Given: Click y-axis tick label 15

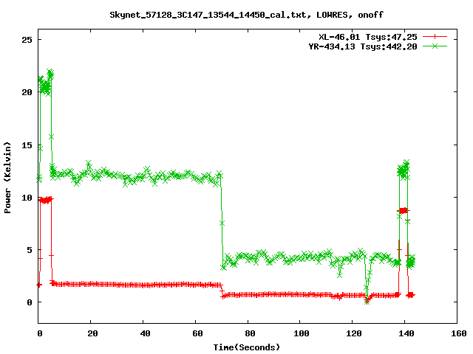Looking at the screenshot, I should [x=27, y=145].
